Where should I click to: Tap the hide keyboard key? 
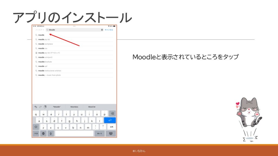[111, 134]
